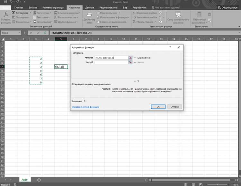This screenshot has width=241, height=186.
Task: Click the Redo icon
Action: (x=18, y=2)
